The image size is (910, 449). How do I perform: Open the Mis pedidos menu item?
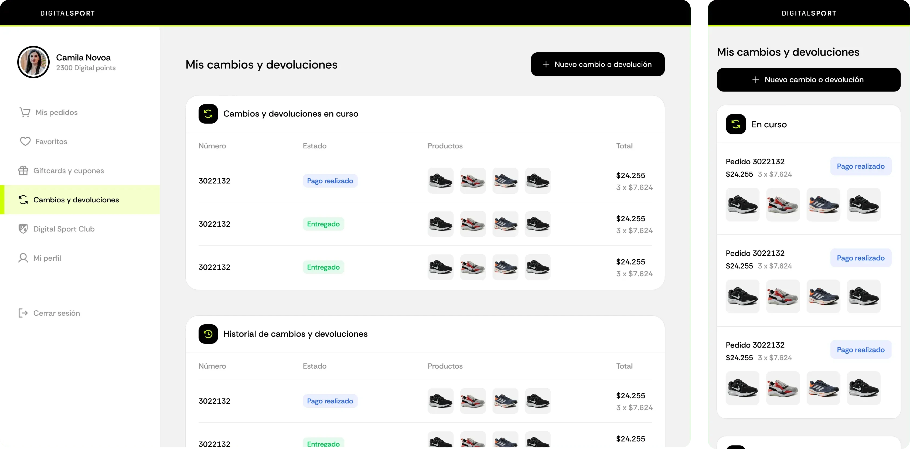[57, 112]
